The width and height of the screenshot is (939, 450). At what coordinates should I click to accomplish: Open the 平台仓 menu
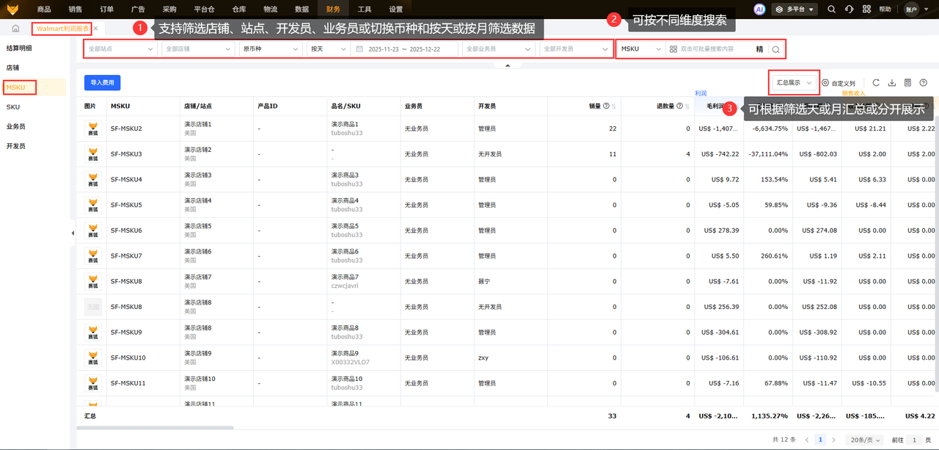[x=205, y=10]
